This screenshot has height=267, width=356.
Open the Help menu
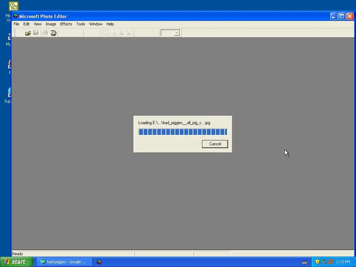point(110,24)
